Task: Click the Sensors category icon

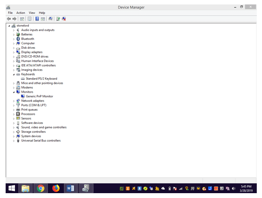Action: [18, 119]
